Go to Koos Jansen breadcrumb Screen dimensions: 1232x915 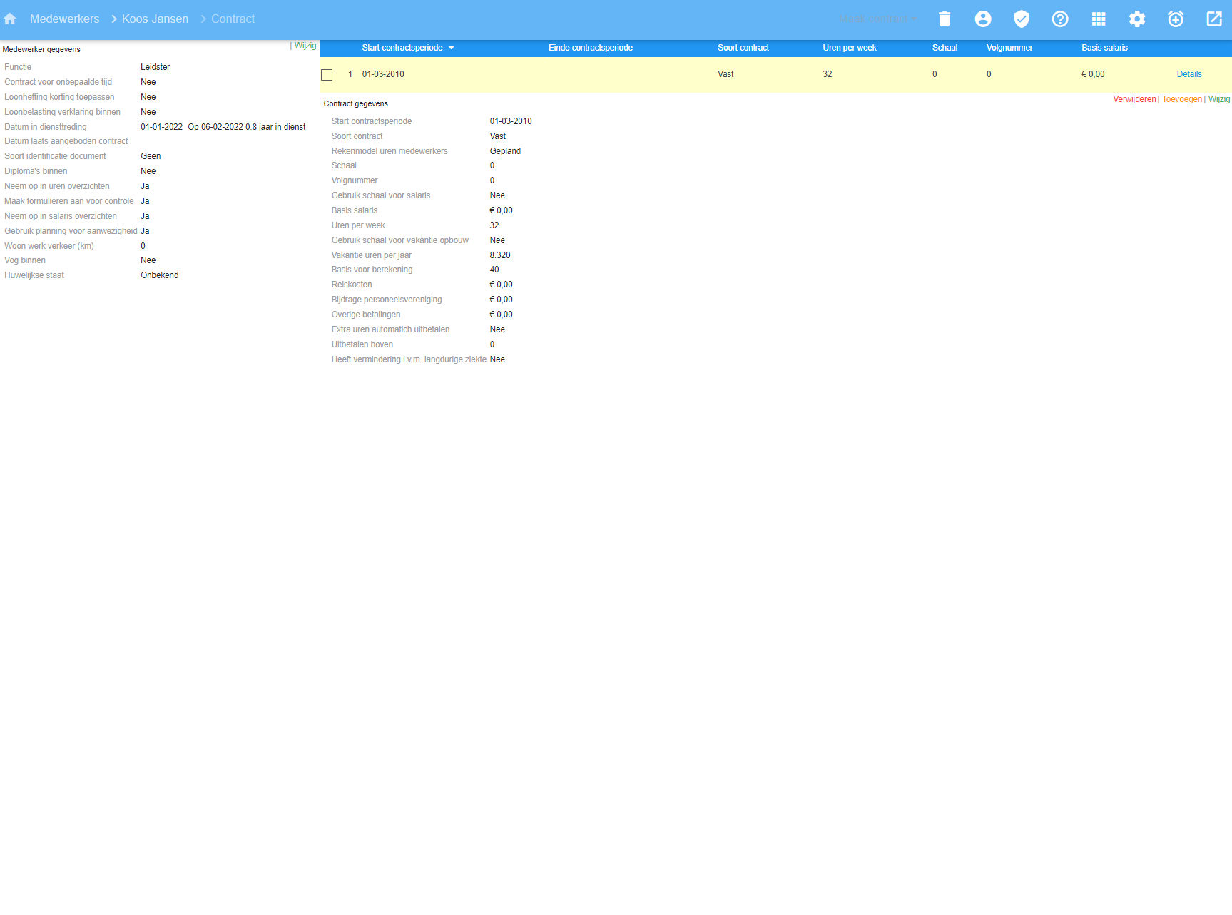[155, 19]
